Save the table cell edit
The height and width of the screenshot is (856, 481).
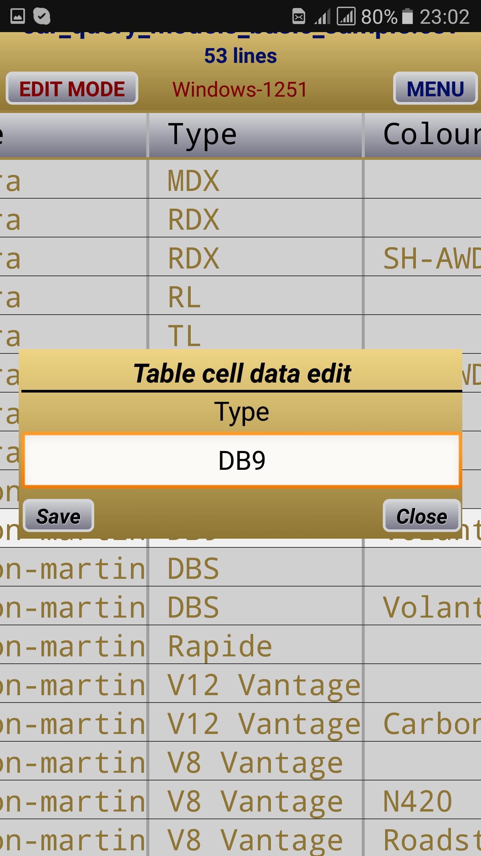coord(58,515)
